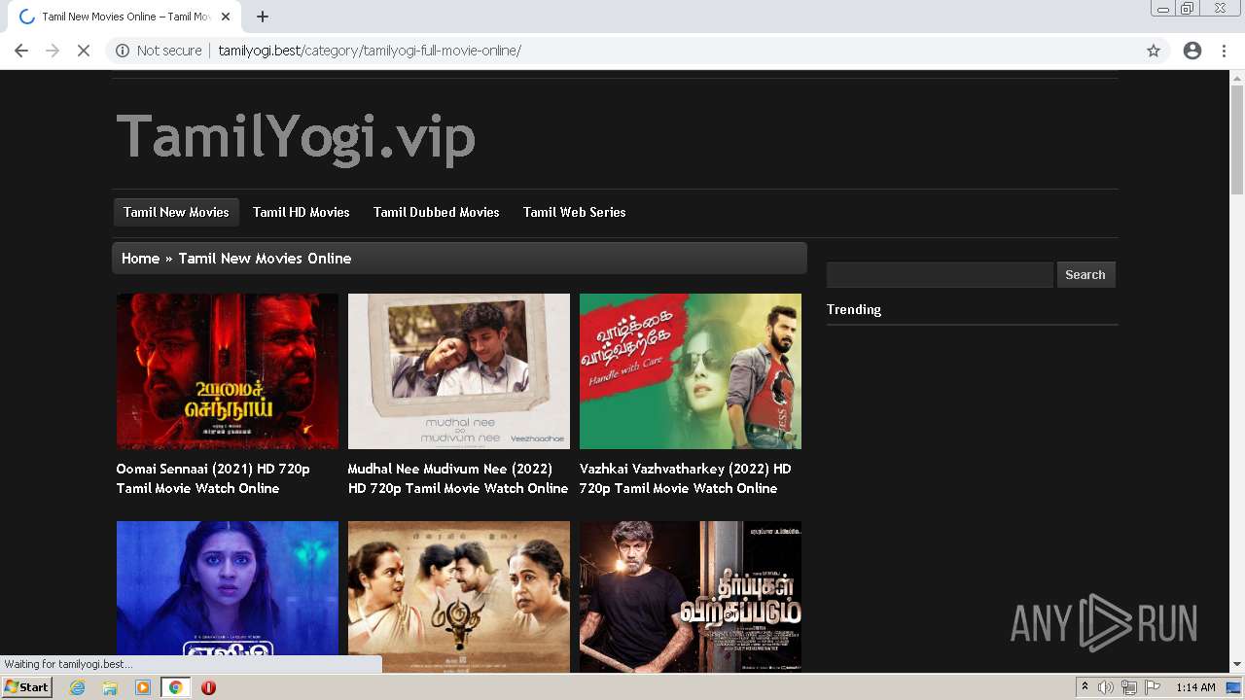
Task: Select the Tamil New Movies Online browser tab
Action: [124, 17]
